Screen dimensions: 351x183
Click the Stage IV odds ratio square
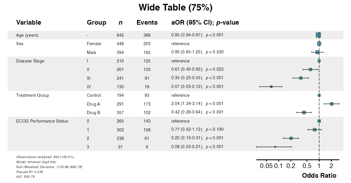[271, 87]
